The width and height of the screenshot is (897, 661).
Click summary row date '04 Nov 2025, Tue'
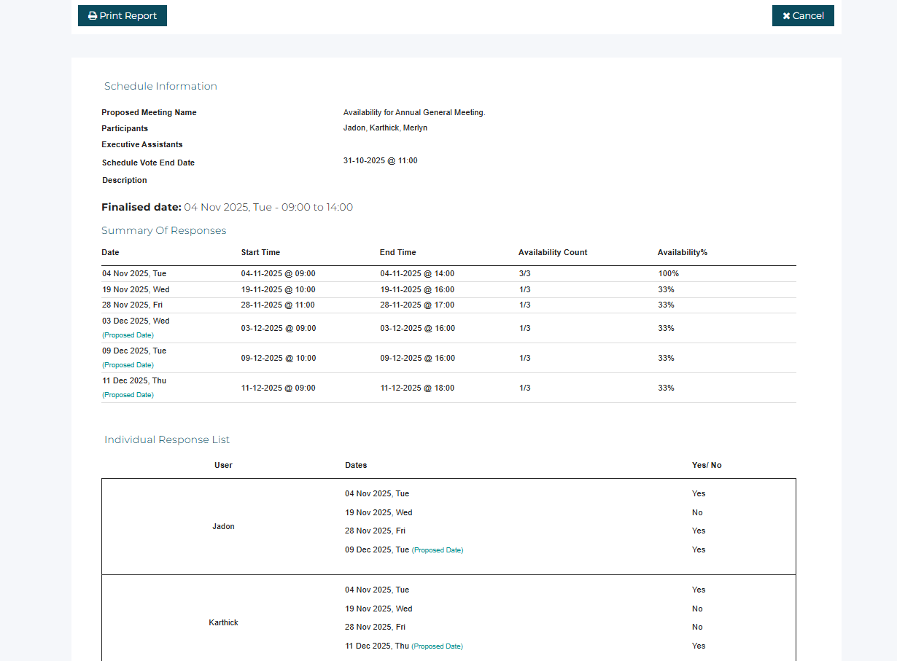pos(134,273)
